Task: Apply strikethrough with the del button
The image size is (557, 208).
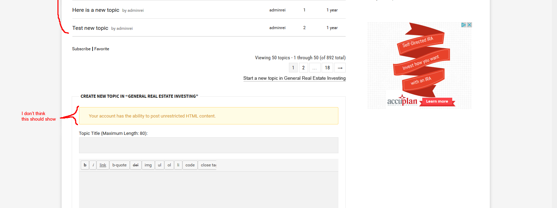Action: pos(136,165)
